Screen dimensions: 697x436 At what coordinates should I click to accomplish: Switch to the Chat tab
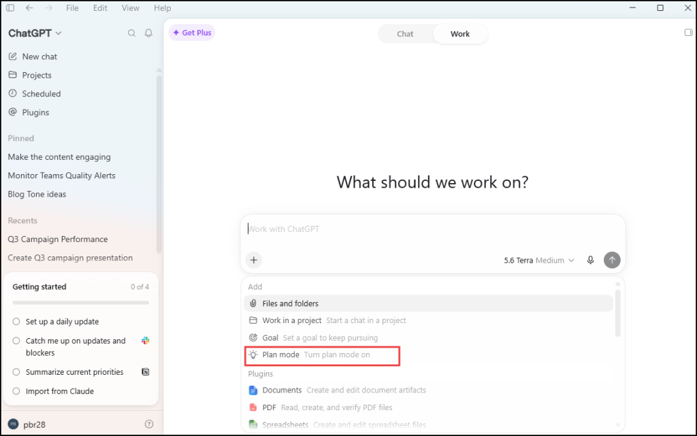405,34
